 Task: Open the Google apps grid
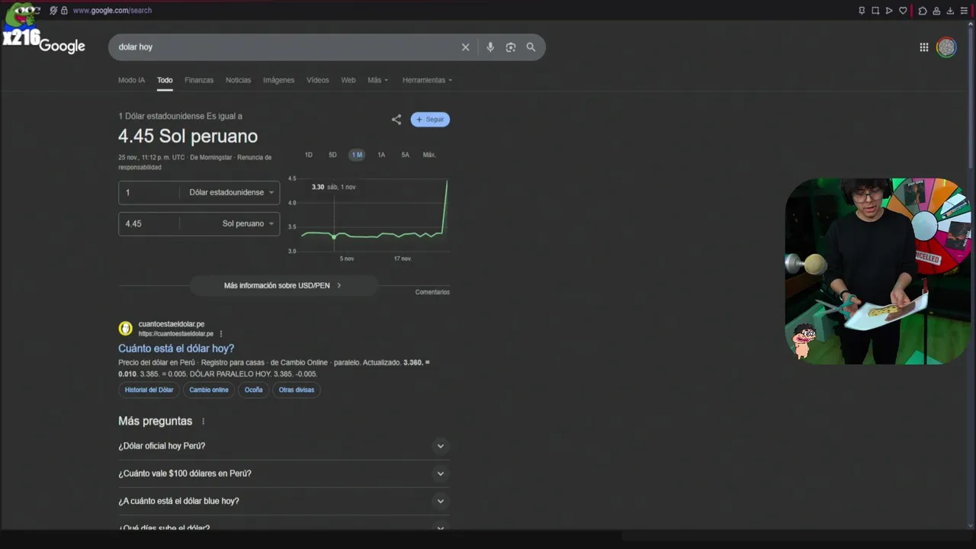pos(924,47)
